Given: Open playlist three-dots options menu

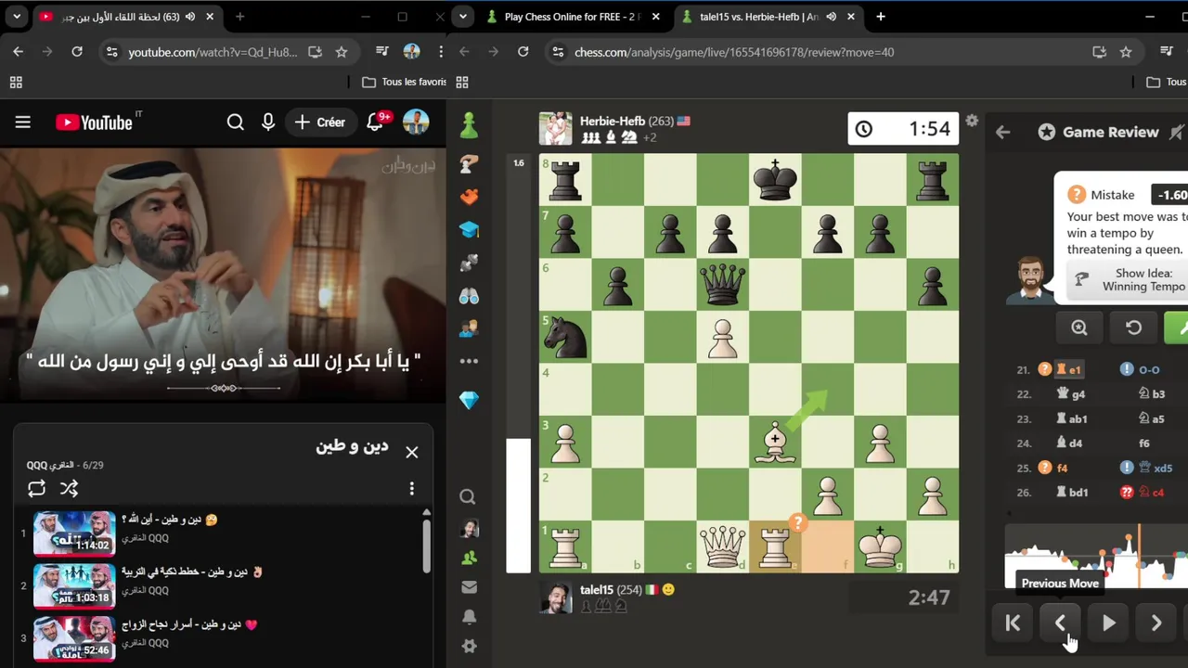Looking at the screenshot, I should [412, 489].
